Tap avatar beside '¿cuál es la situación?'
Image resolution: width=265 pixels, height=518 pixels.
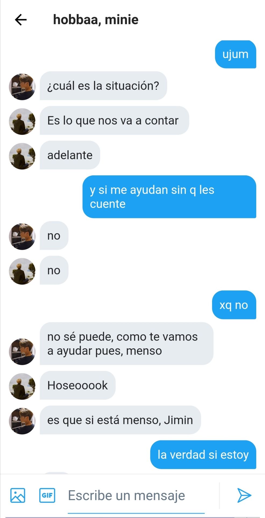pos(22,87)
